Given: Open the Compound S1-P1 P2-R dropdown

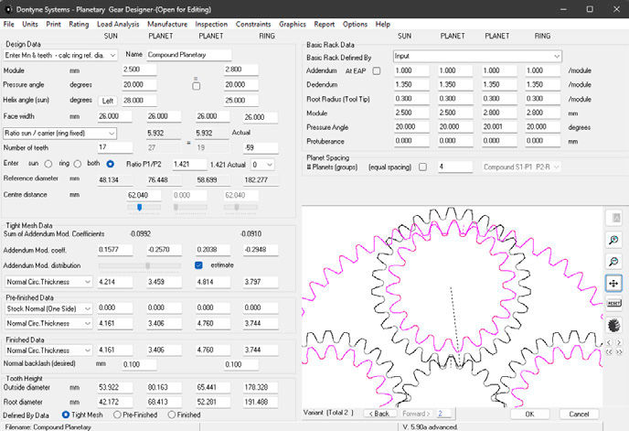Looking at the screenshot, I should coord(521,167).
